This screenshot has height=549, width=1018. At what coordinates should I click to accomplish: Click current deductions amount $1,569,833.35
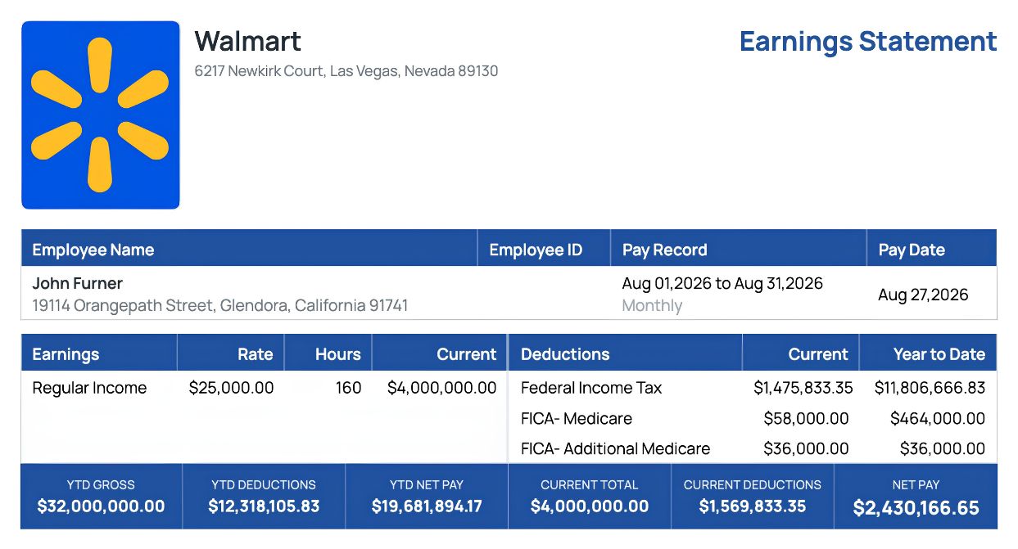[x=753, y=506]
